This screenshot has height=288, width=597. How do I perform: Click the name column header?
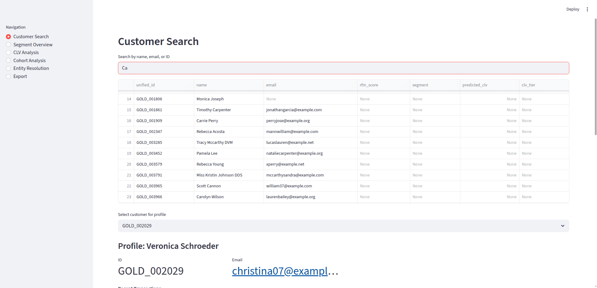coord(202,85)
